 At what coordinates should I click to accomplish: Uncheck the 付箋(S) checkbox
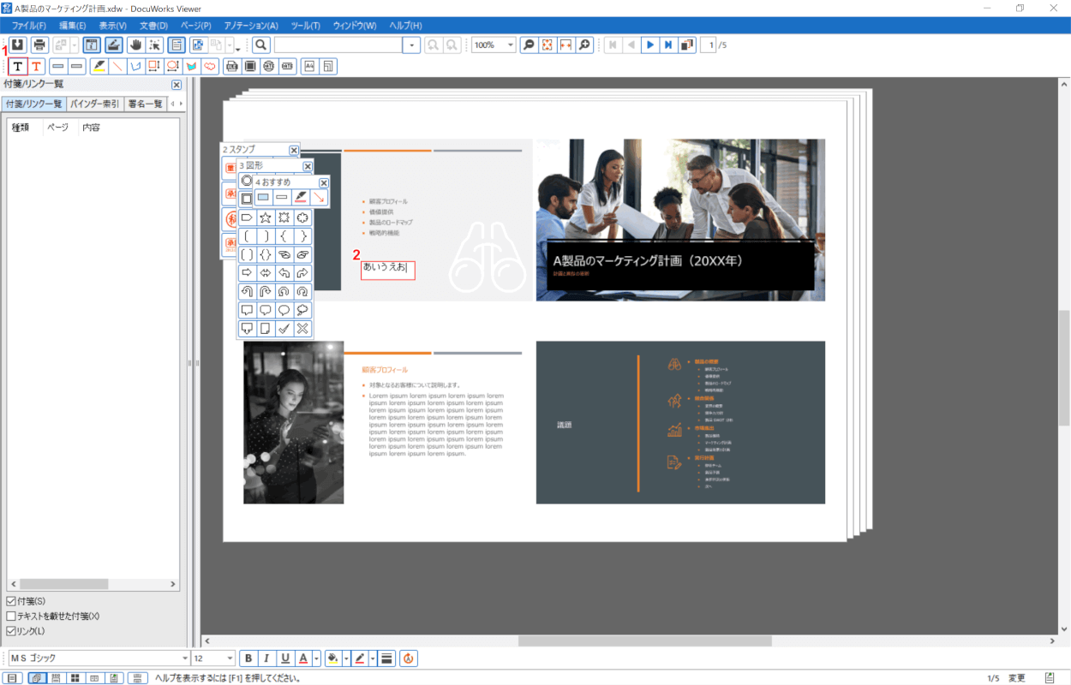[x=11, y=601]
